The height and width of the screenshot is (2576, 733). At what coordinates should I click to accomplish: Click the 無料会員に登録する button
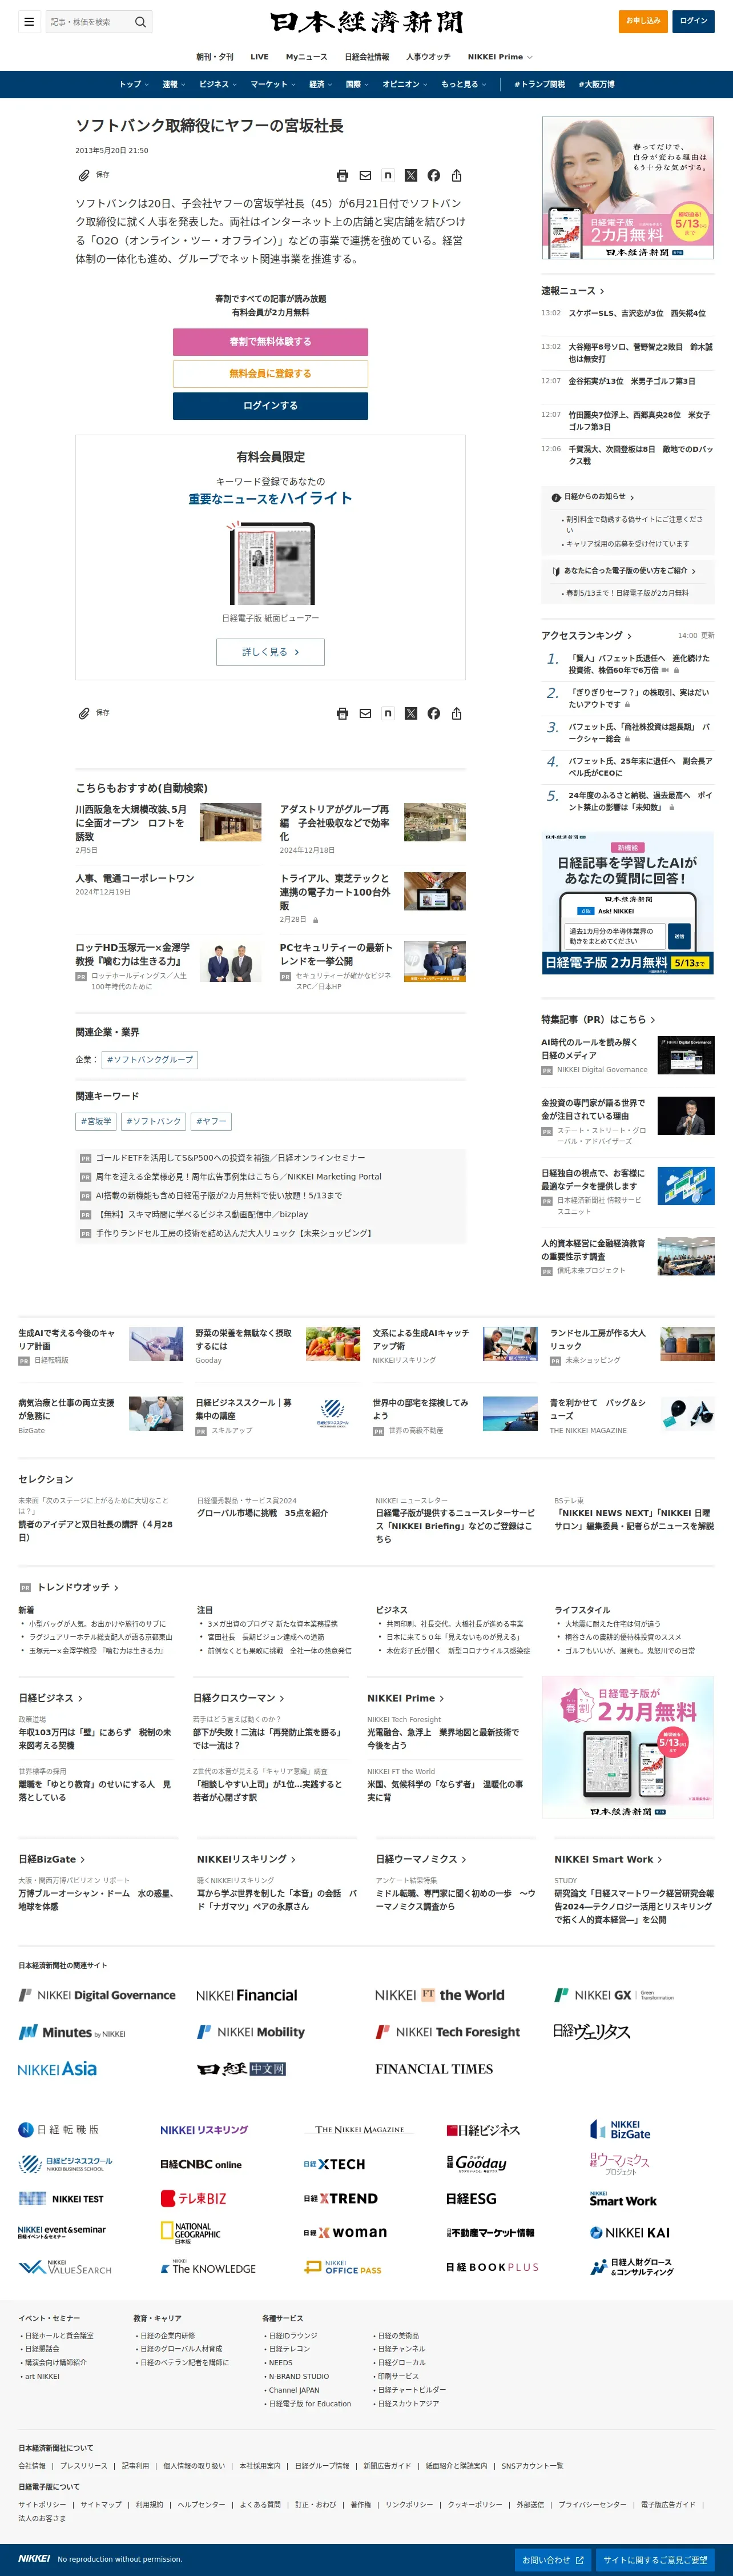coord(270,374)
